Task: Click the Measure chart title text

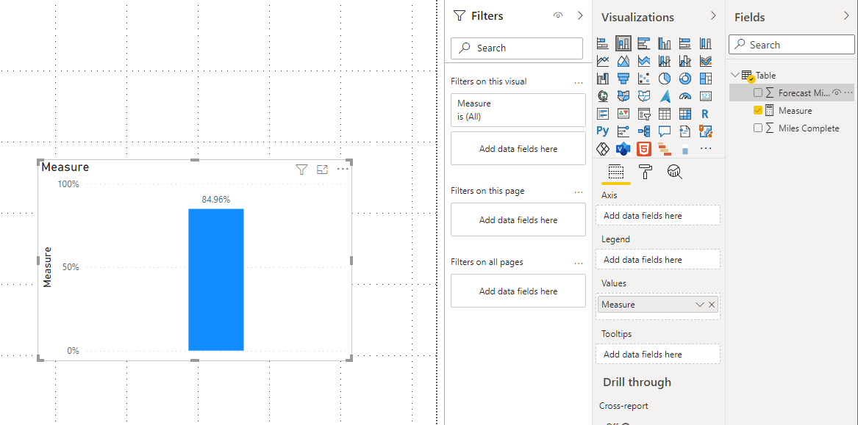Action: click(x=65, y=167)
